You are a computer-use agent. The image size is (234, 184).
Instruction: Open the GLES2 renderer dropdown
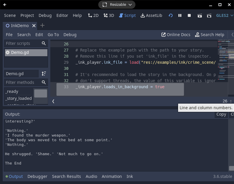(225, 15)
